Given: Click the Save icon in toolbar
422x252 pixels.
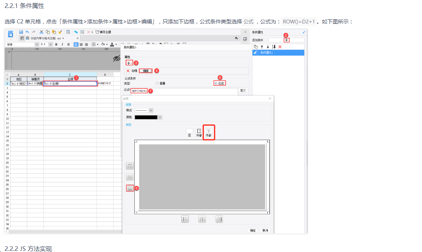Looking at the screenshot, I should pos(21,32).
